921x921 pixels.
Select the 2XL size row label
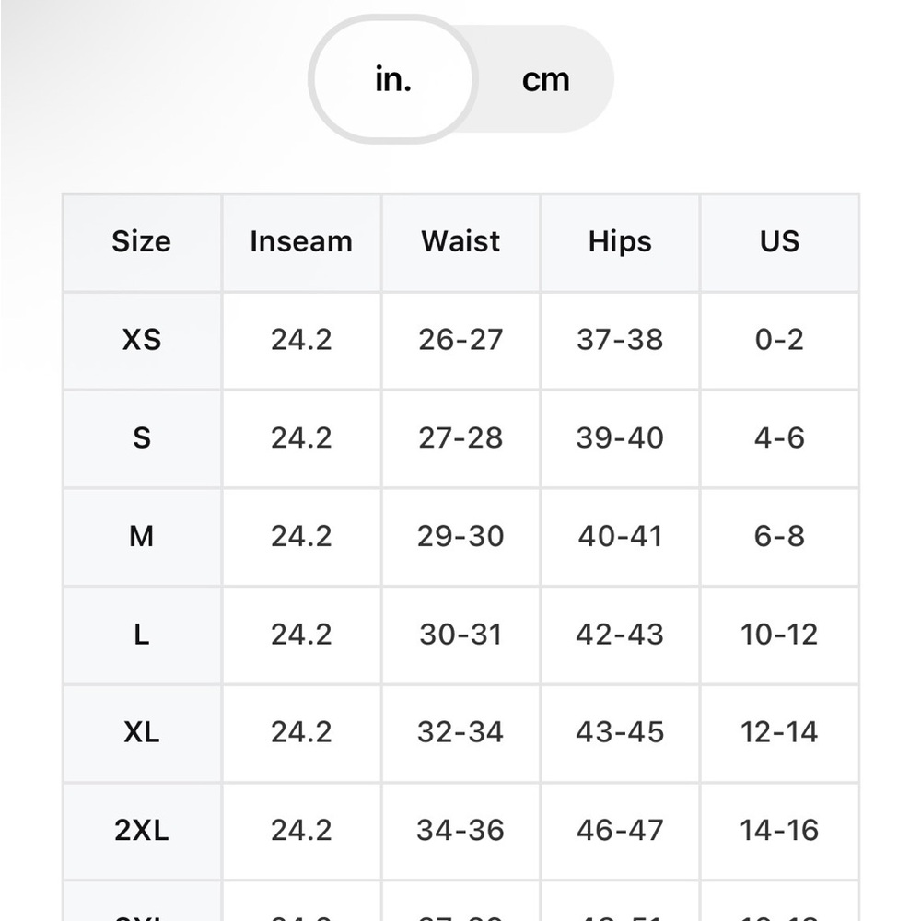[142, 831]
